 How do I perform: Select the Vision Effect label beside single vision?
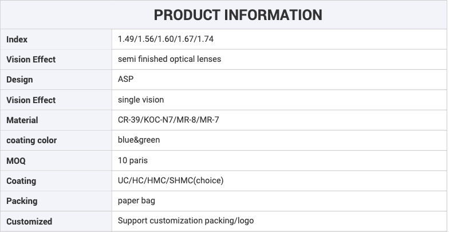pyautogui.click(x=31, y=100)
